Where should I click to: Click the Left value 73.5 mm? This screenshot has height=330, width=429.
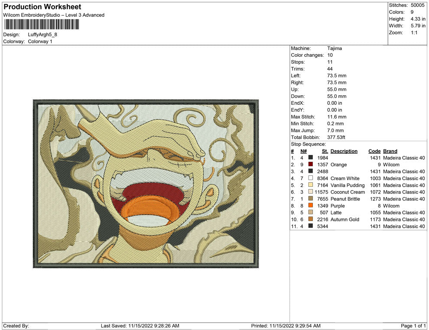337,75
